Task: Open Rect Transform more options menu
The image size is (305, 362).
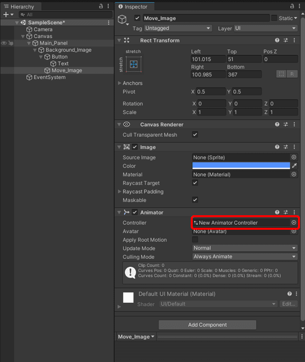Action: (x=294, y=40)
